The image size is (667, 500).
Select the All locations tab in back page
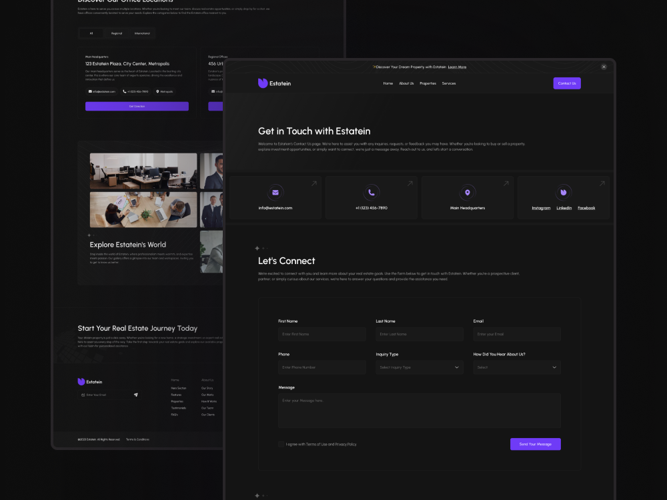(91, 33)
